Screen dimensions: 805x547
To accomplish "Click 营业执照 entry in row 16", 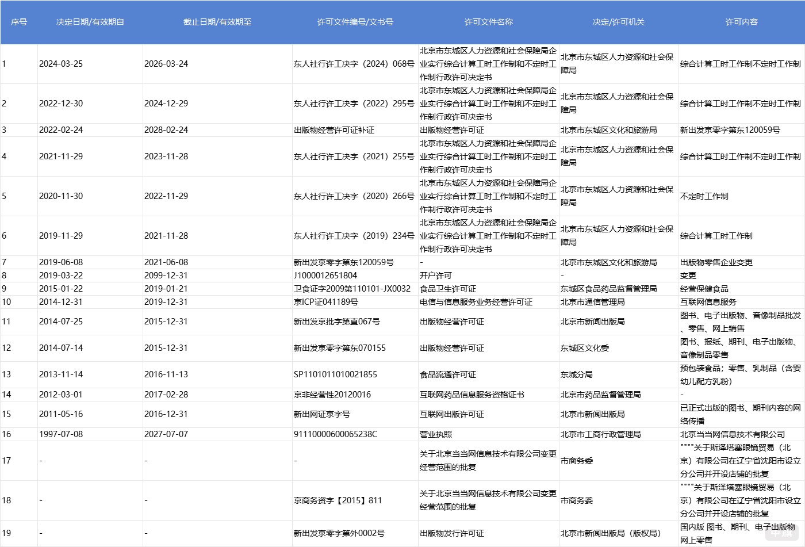I will [437, 434].
